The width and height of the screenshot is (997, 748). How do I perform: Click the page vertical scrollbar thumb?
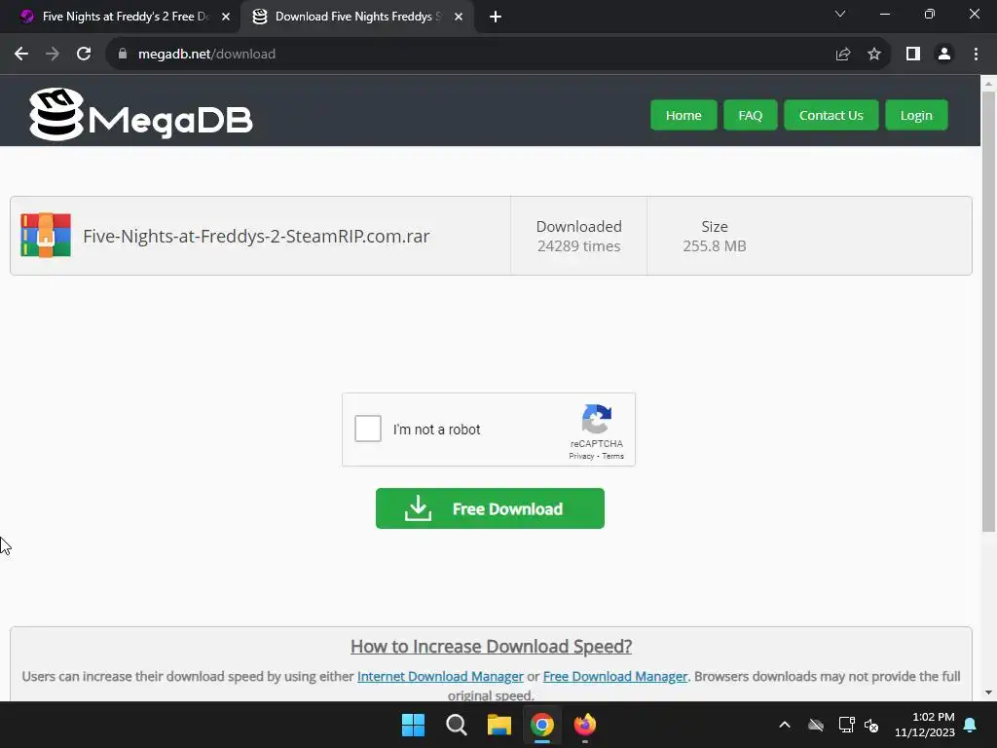(988, 312)
